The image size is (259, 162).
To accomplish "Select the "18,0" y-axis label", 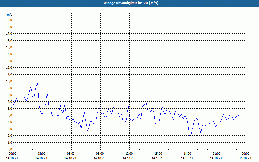I will tap(9, 27).
